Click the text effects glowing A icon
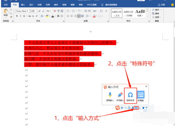Screen dimensions: 175x128 point(42,16)
